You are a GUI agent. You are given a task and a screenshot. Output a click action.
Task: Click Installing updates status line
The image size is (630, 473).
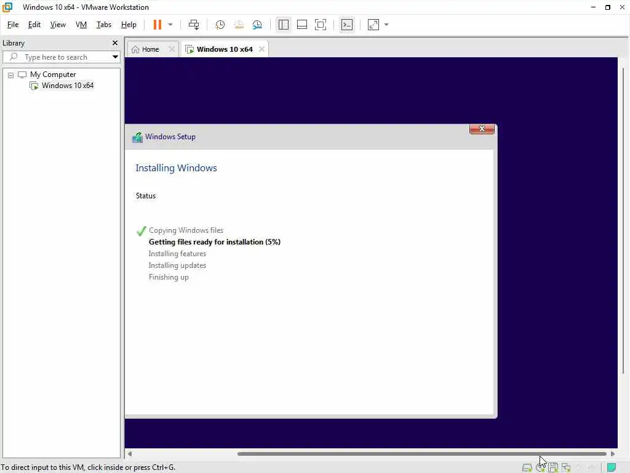click(177, 265)
